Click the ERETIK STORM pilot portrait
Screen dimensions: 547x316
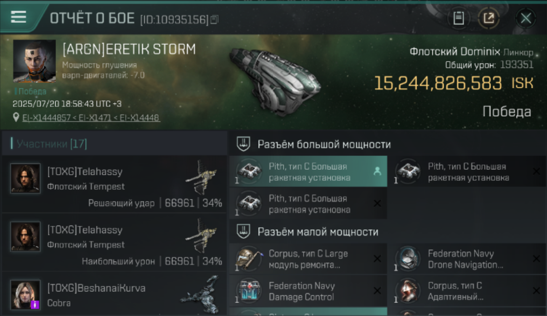pyautogui.click(x=35, y=61)
